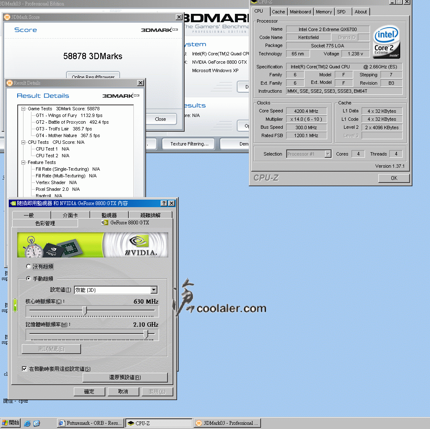The height and width of the screenshot is (429, 430).
Task: Open Internet Explorer from the quick launch
Action: pos(27,423)
